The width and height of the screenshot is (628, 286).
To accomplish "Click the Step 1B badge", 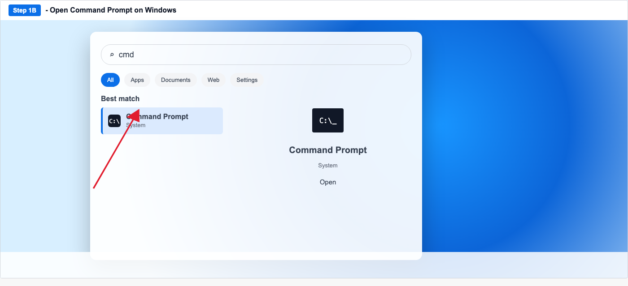I will (25, 10).
